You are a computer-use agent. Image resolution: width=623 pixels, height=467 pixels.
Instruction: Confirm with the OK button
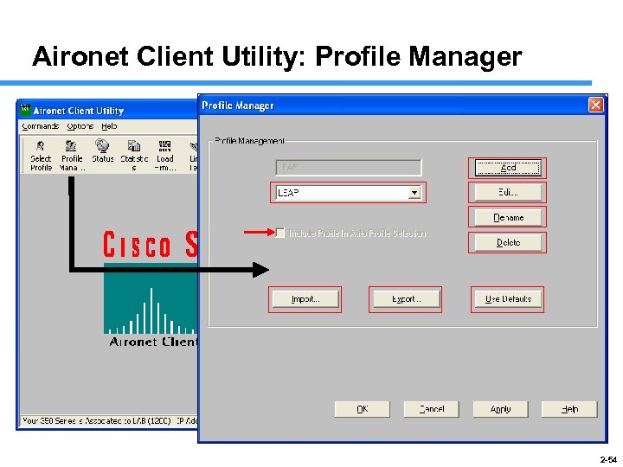[x=362, y=409]
